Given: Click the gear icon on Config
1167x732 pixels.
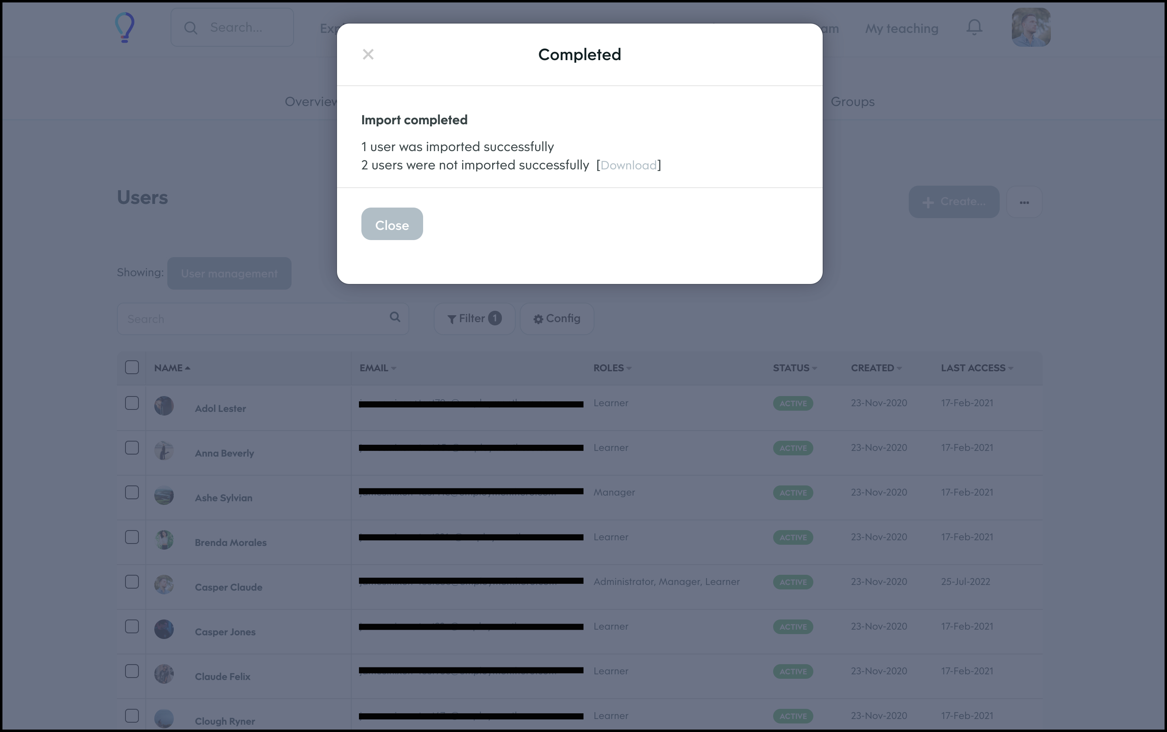Looking at the screenshot, I should (538, 319).
